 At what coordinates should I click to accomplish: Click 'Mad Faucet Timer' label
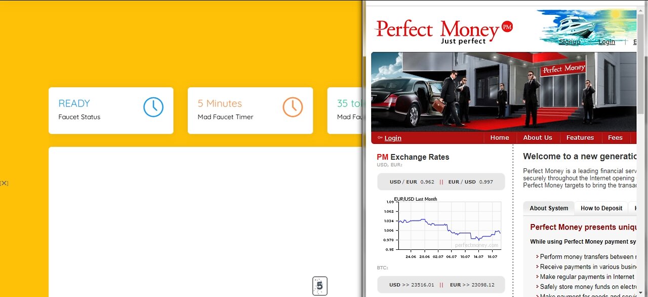click(x=225, y=117)
